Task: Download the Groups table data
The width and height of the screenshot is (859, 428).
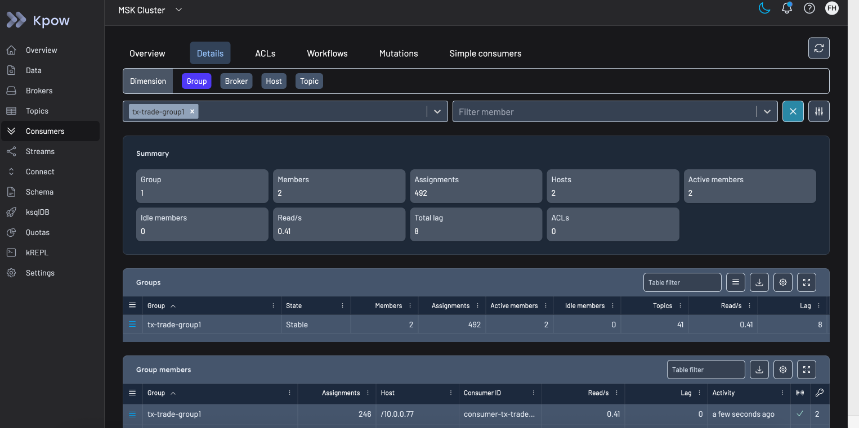Action: click(x=759, y=282)
